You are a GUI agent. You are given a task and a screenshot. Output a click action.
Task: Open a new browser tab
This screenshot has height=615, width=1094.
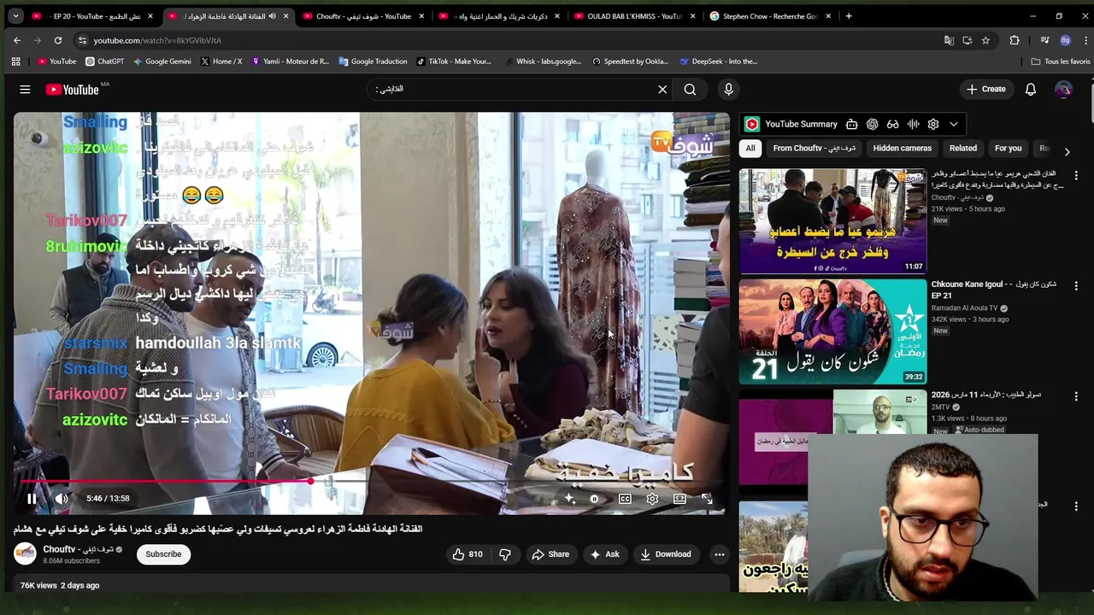tap(849, 16)
